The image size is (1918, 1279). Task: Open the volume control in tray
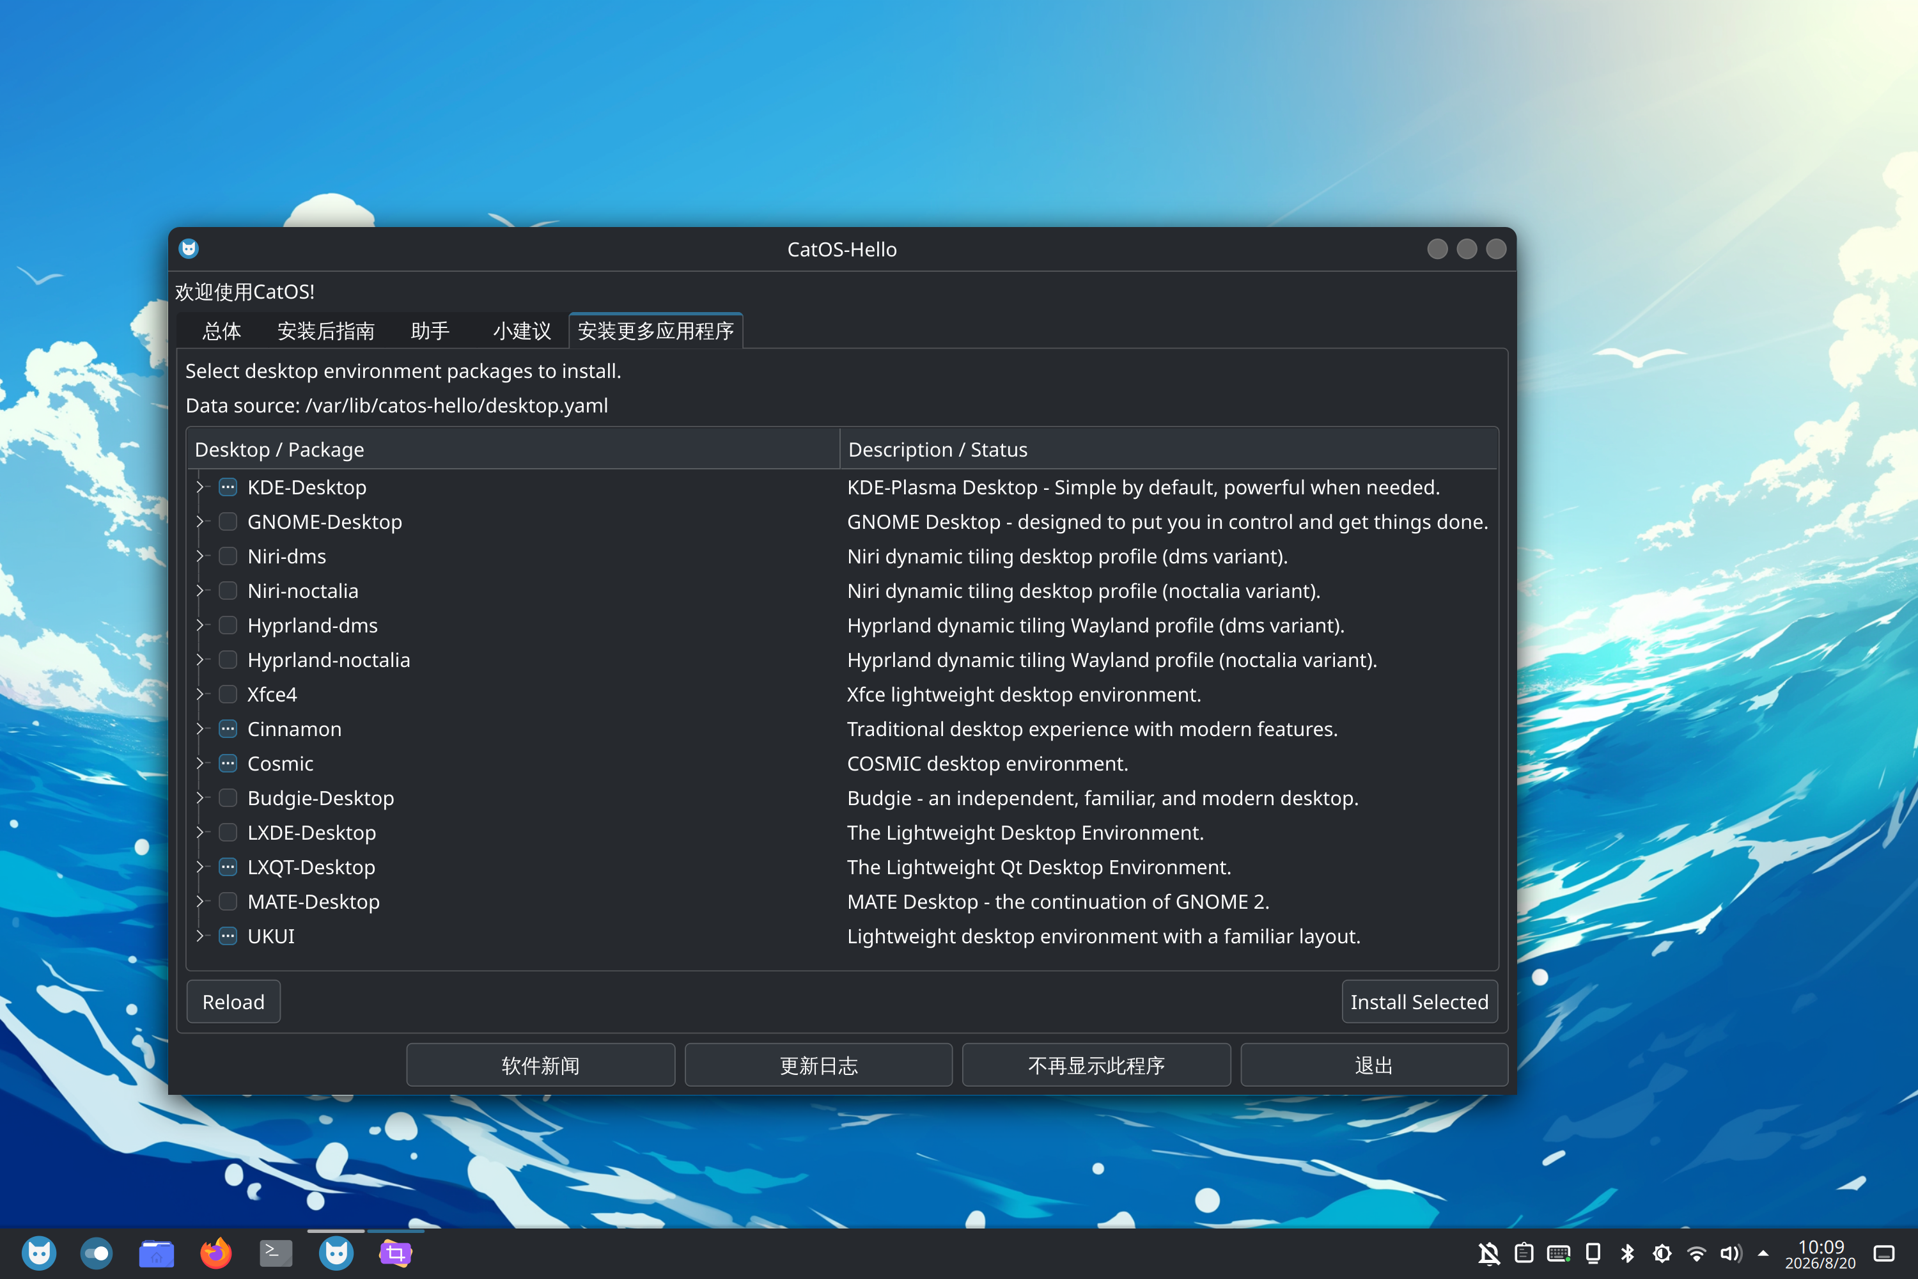(x=1731, y=1253)
